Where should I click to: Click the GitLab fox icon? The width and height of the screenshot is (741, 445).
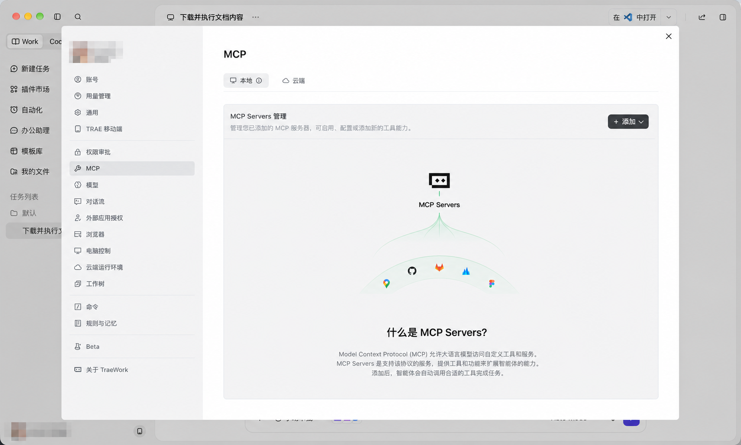click(x=439, y=267)
